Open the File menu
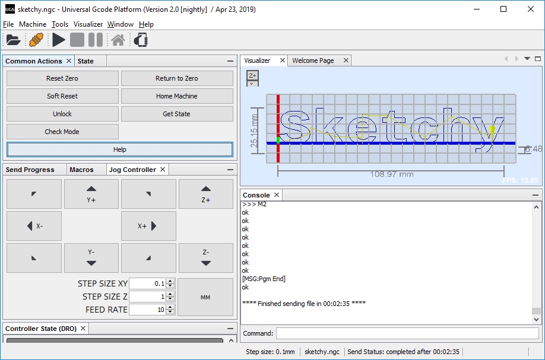This screenshot has height=360, width=545. [8, 24]
